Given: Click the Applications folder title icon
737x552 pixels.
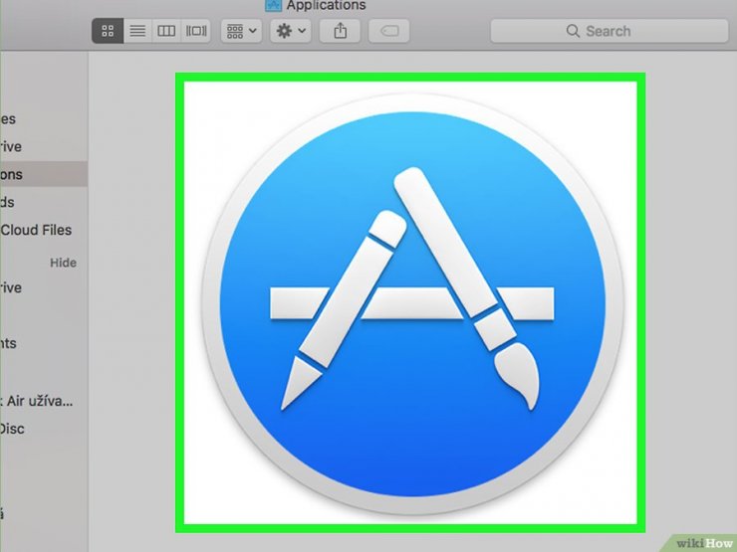Looking at the screenshot, I should 273,5.
